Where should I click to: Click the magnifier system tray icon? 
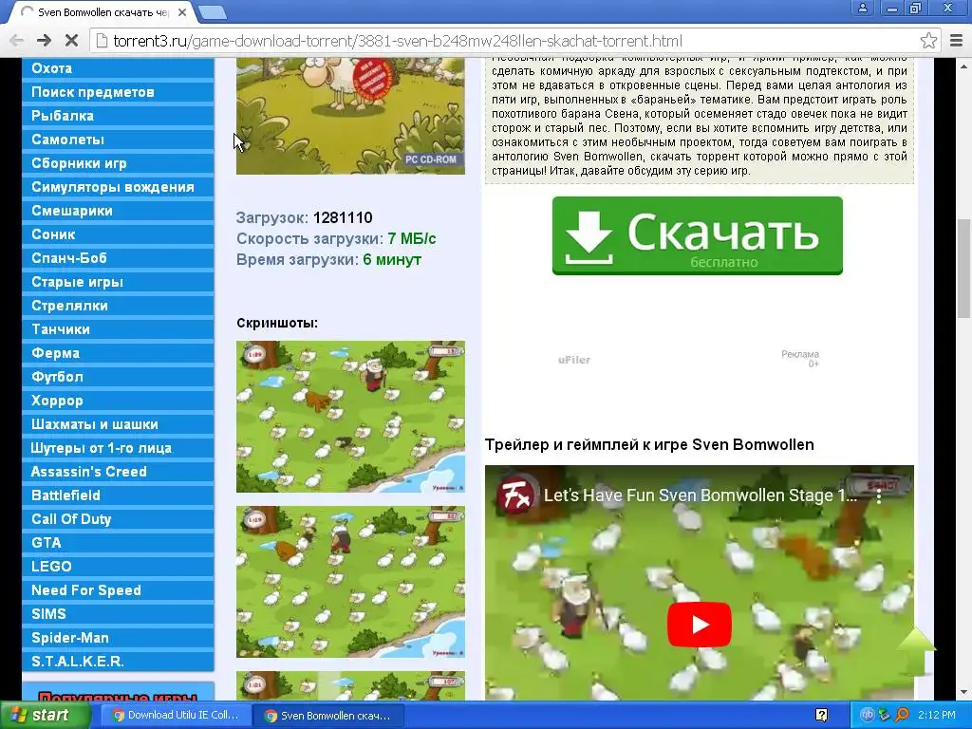point(902,716)
